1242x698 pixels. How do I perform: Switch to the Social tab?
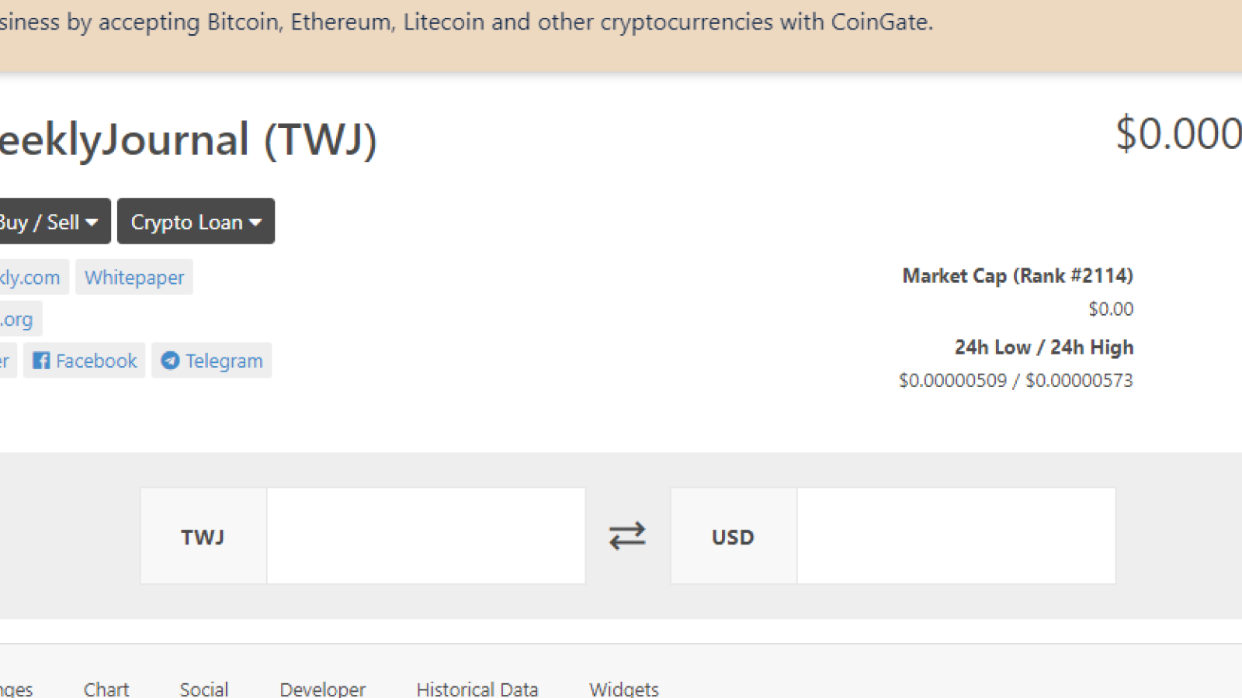click(204, 689)
